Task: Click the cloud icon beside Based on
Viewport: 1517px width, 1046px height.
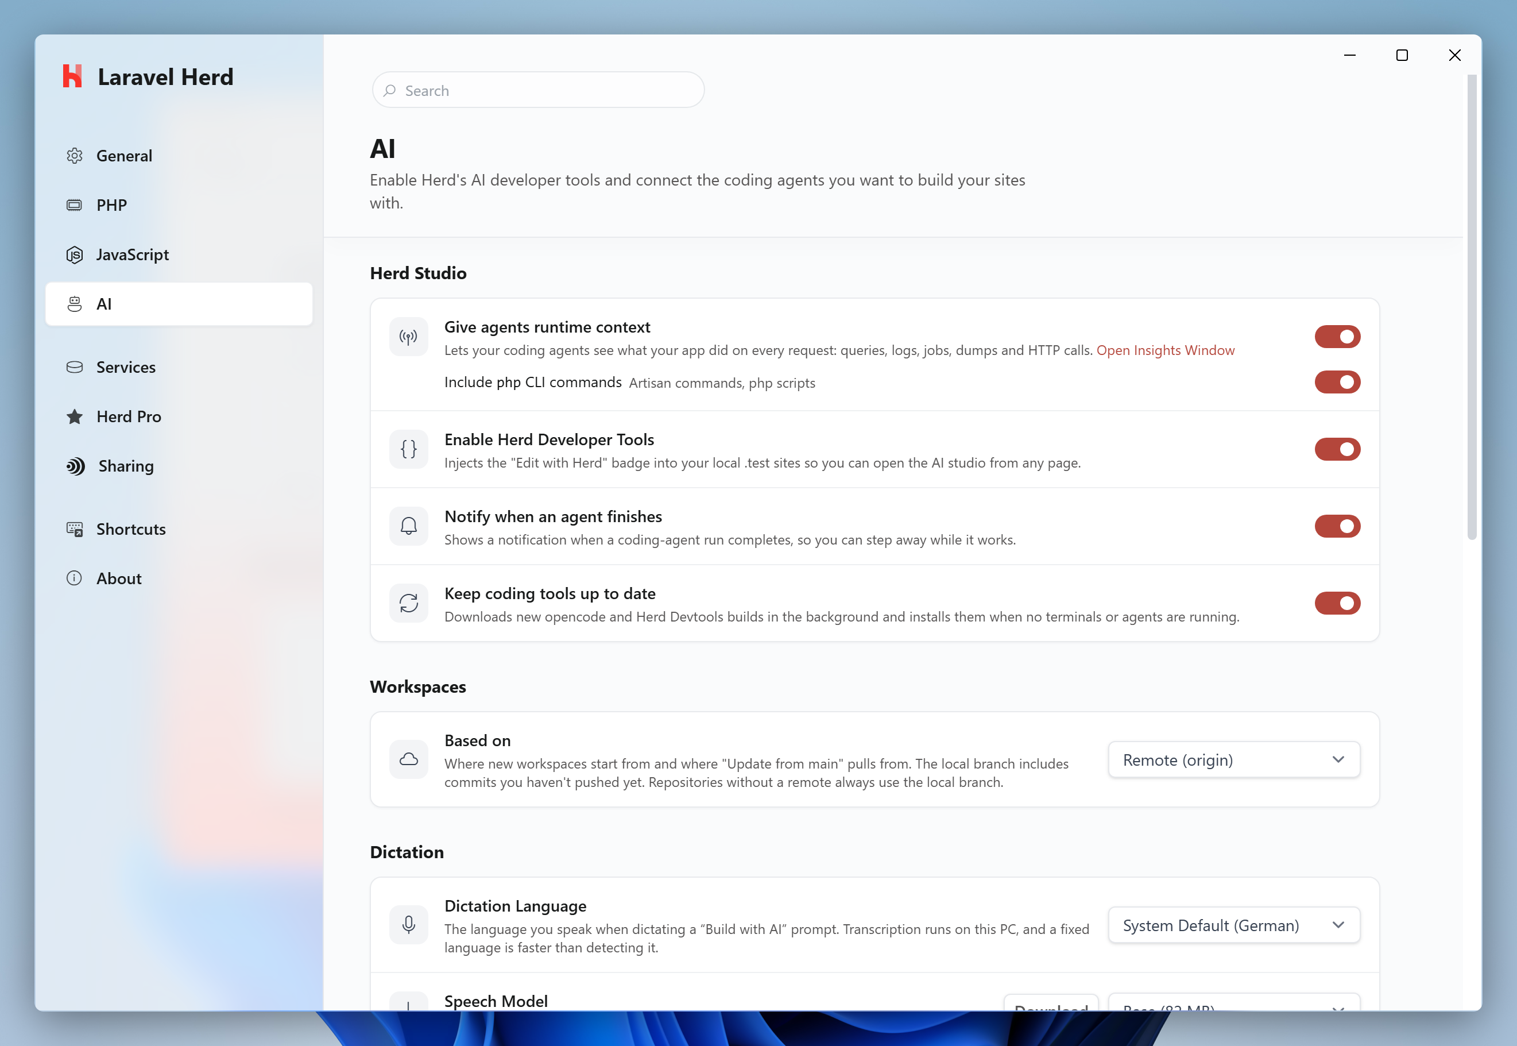Action: [409, 759]
